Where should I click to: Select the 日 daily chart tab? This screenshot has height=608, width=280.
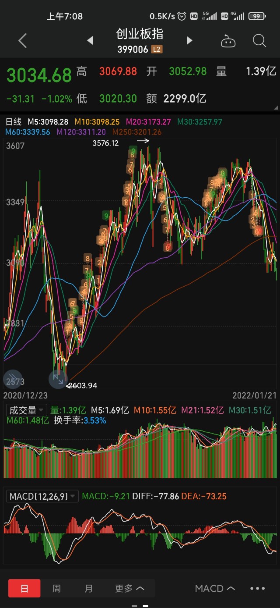pyautogui.click(x=24, y=588)
